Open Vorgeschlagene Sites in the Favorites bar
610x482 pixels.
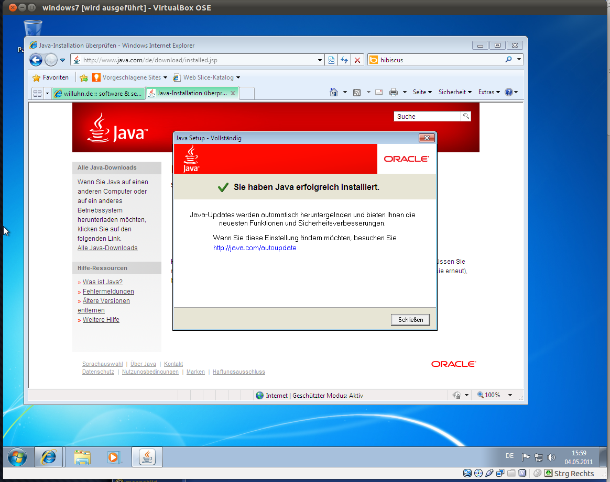pos(129,77)
